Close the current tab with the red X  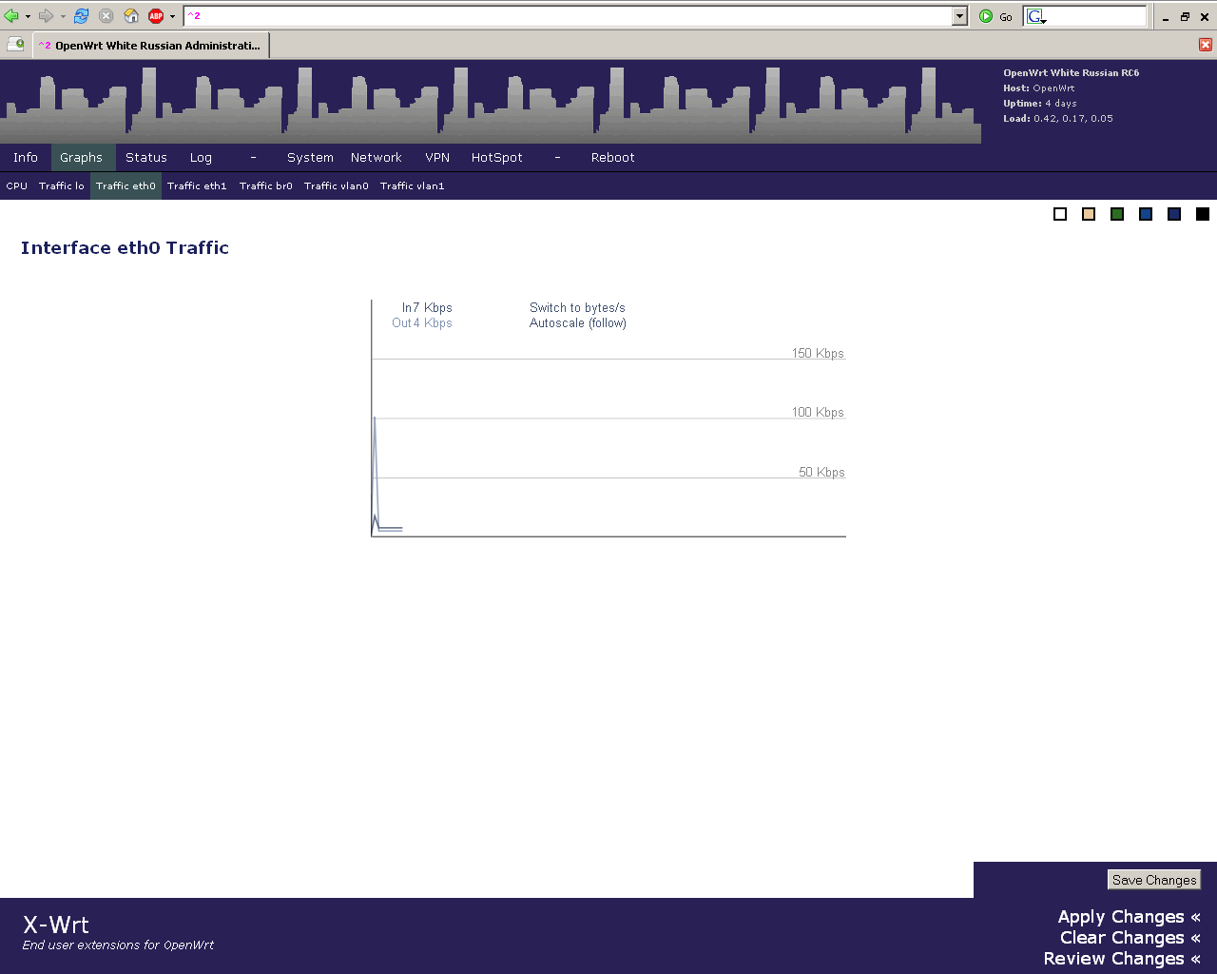[1205, 45]
